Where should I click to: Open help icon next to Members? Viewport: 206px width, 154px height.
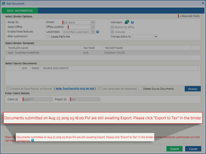point(132,22)
